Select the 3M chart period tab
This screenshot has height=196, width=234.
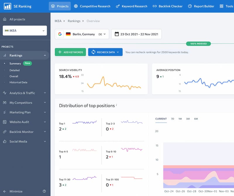[188, 119]
